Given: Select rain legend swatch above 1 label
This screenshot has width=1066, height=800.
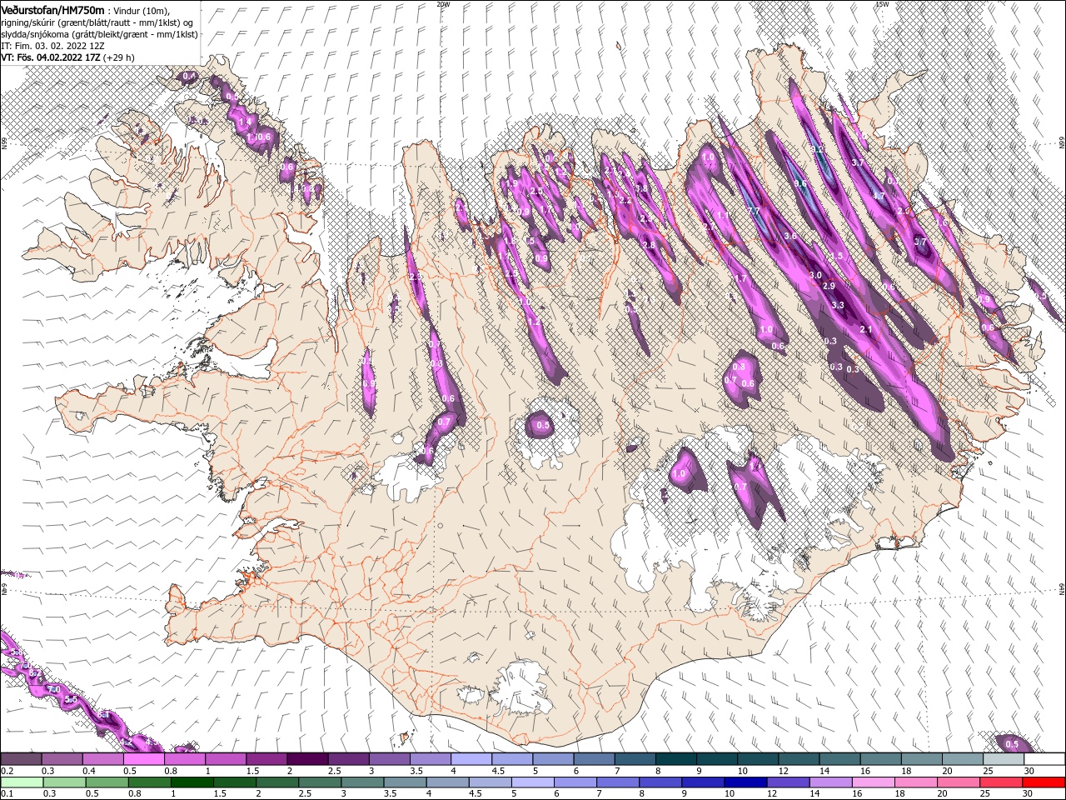Looking at the screenshot, I should point(192,782).
